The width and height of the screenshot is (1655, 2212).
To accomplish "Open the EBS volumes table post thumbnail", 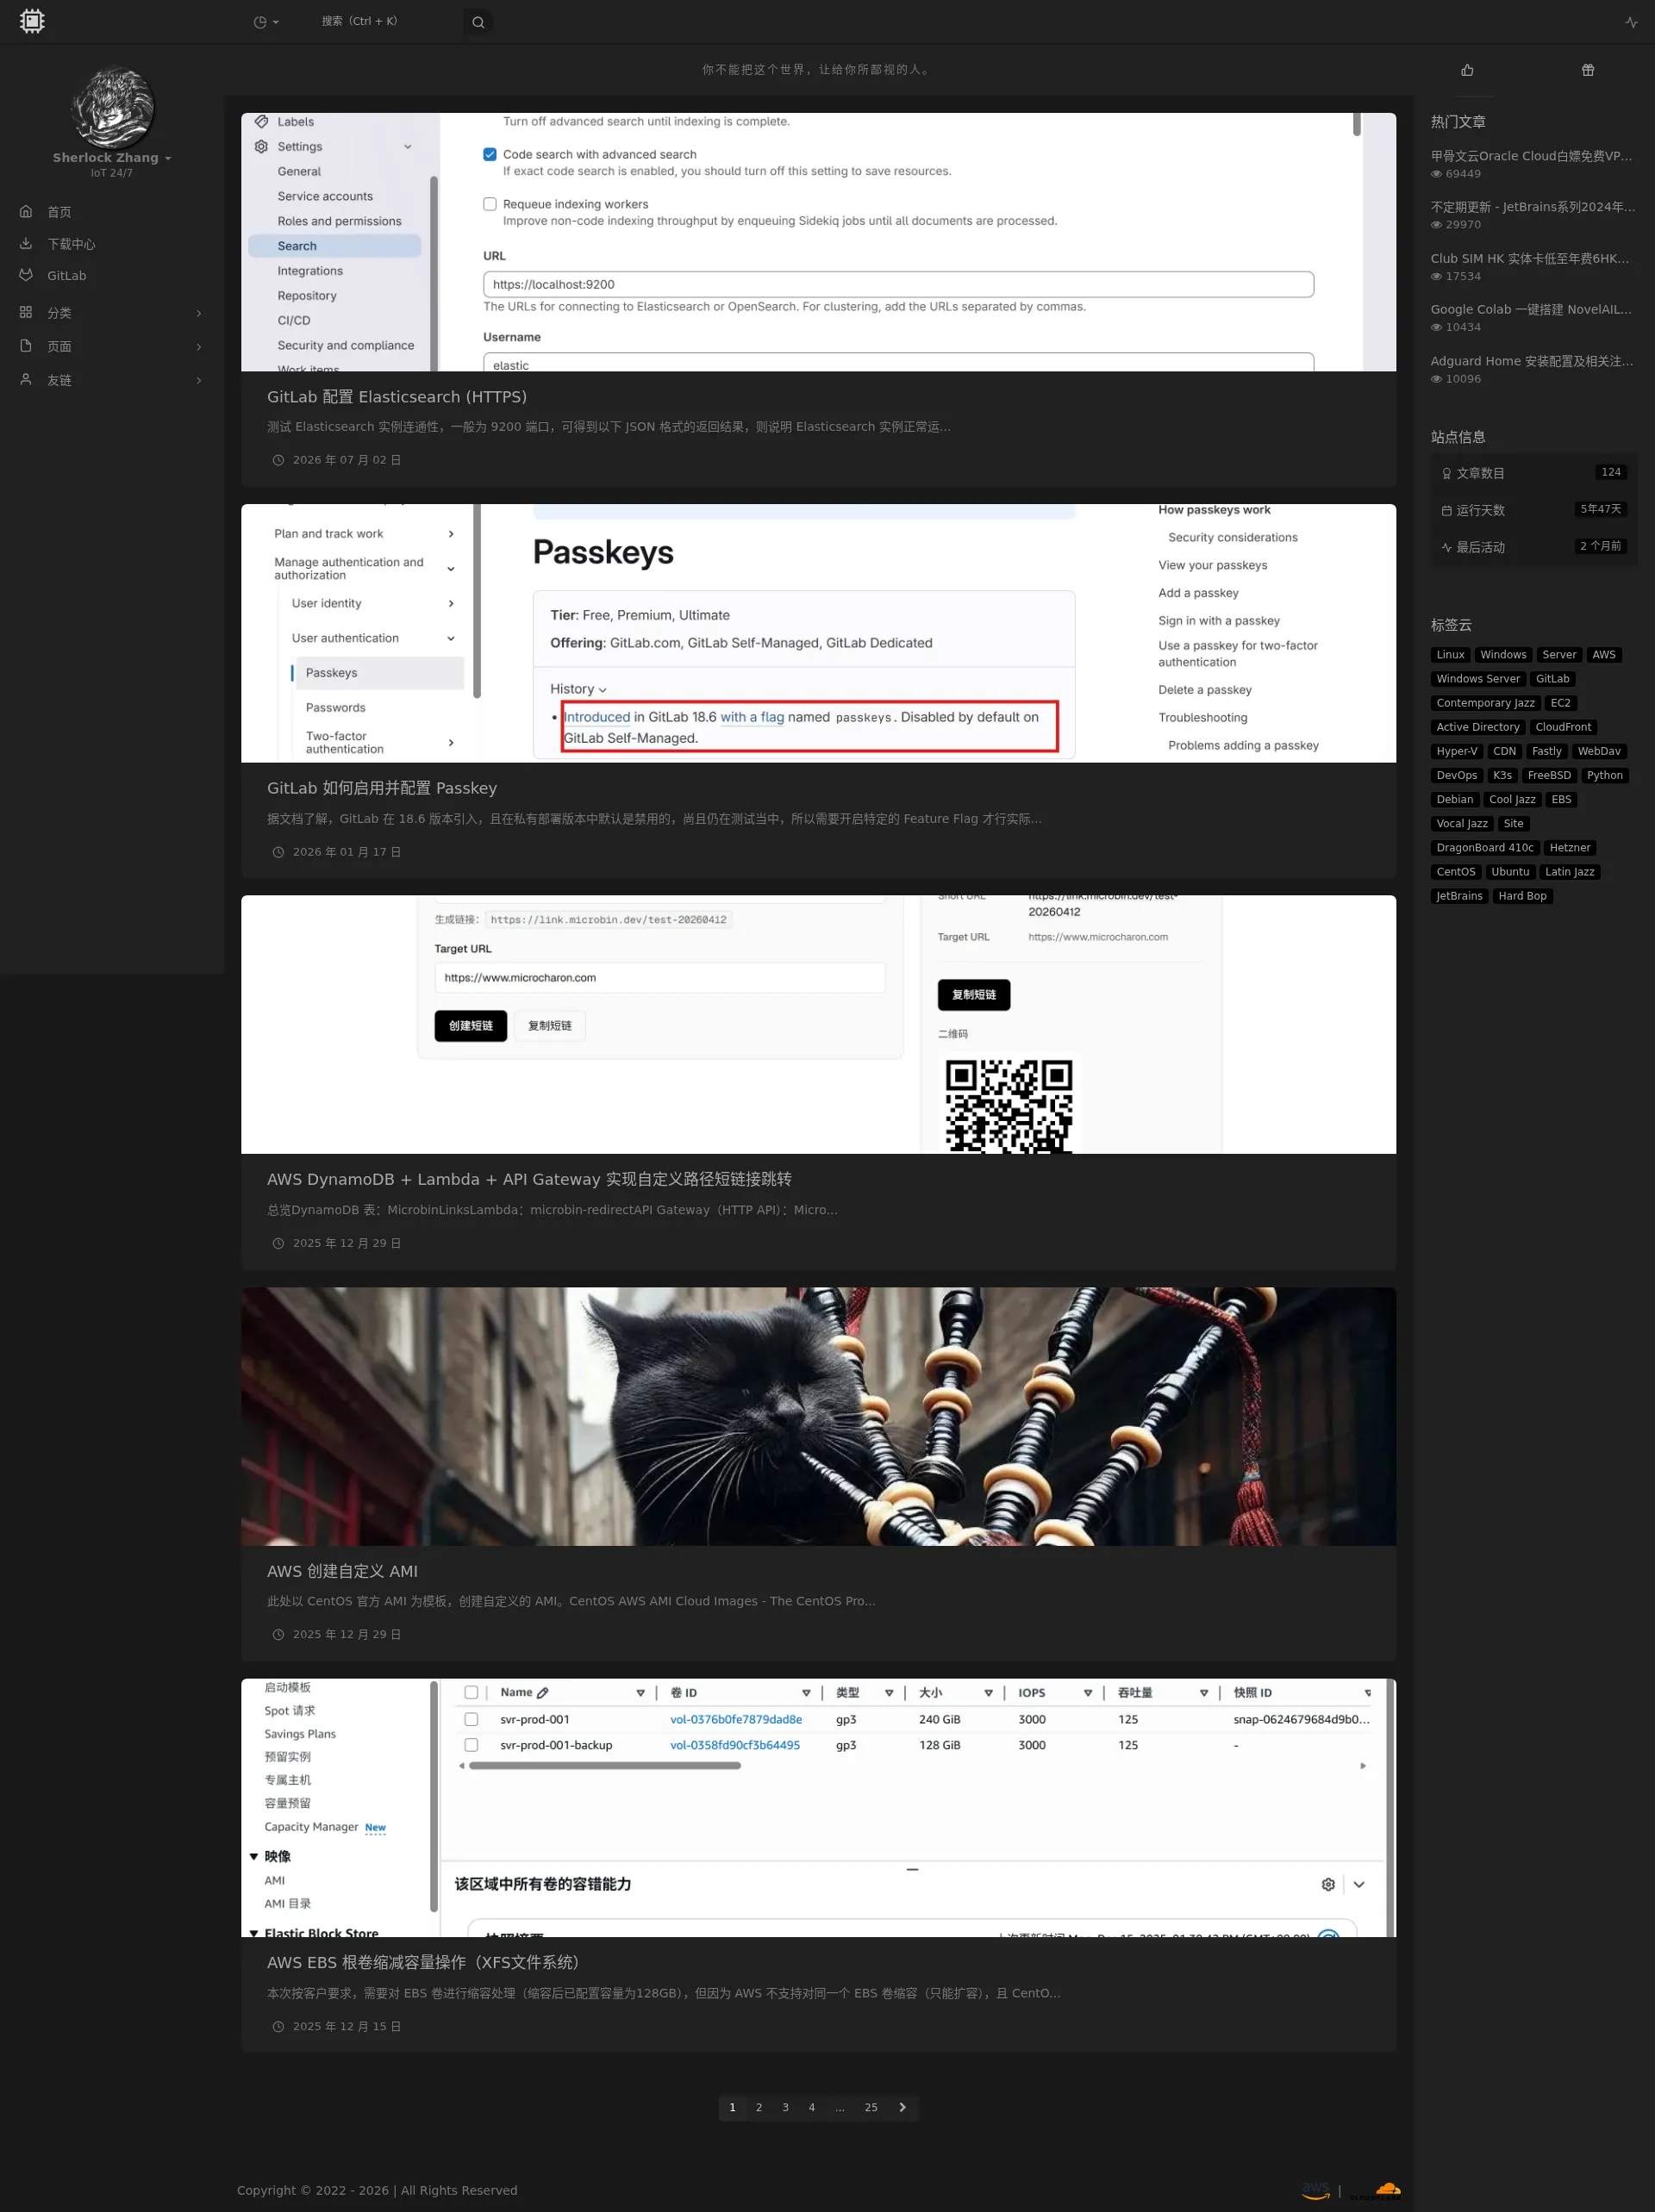I will 819,1807.
